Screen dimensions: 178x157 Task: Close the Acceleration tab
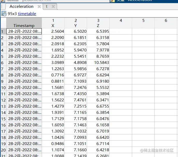tap(39, 6)
